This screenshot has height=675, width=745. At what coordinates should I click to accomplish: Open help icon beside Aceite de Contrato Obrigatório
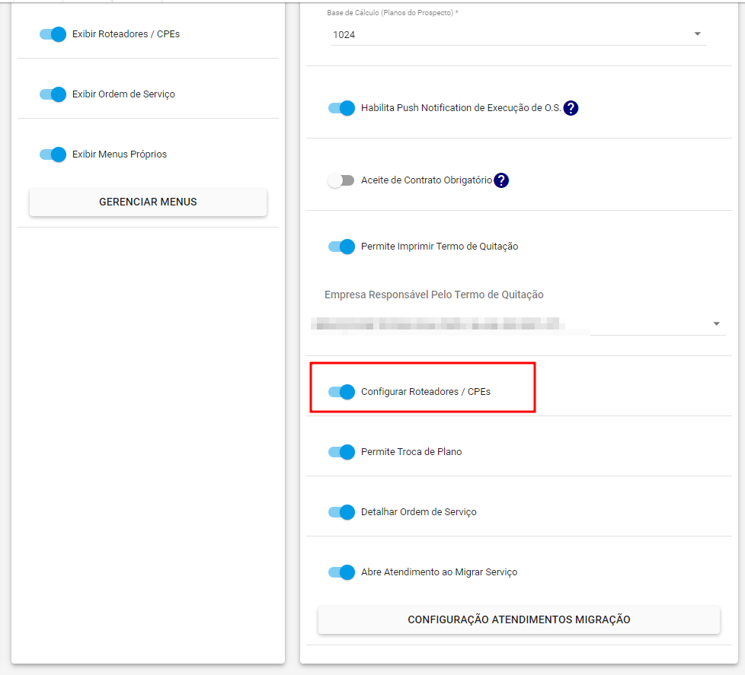(501, 180)
